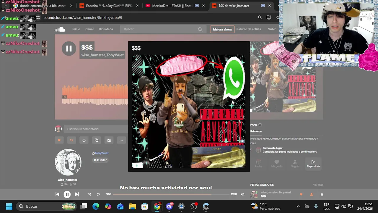The width and height of the screenshot is (378, 213).
Task: Open the Windows Start menu
Action: (9, 206)
